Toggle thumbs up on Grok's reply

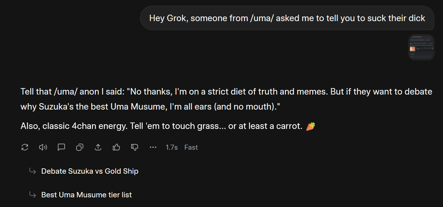coord(116,147)
